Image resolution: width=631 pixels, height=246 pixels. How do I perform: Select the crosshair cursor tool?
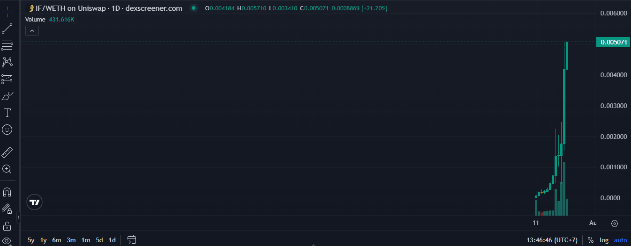[x=7, y=13]
